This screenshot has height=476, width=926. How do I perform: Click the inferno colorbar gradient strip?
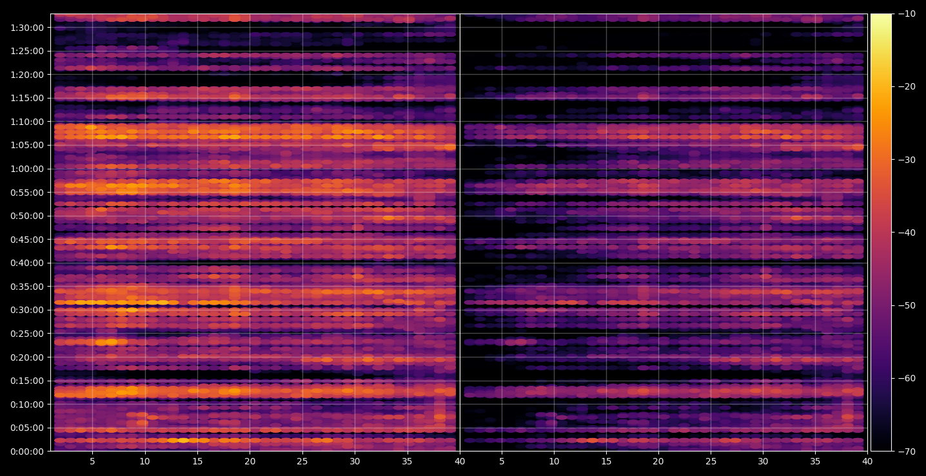881,233
